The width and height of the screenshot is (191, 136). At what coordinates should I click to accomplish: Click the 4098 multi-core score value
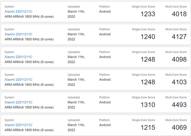pyautogui.click(x=179, y=59)
